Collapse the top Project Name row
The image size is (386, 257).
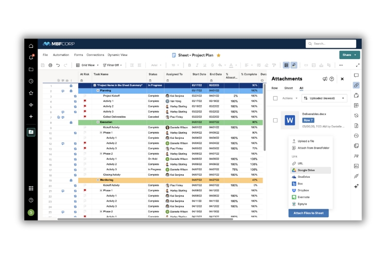pos(95,85)
